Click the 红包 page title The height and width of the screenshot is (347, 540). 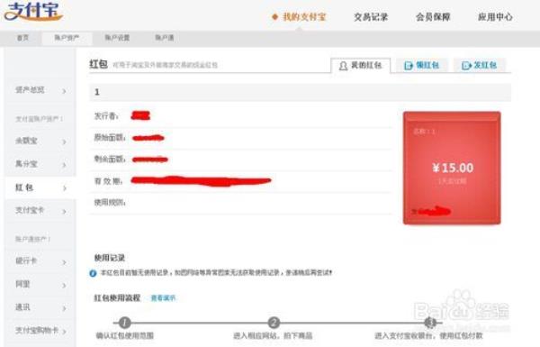click(x=98, y=64)
